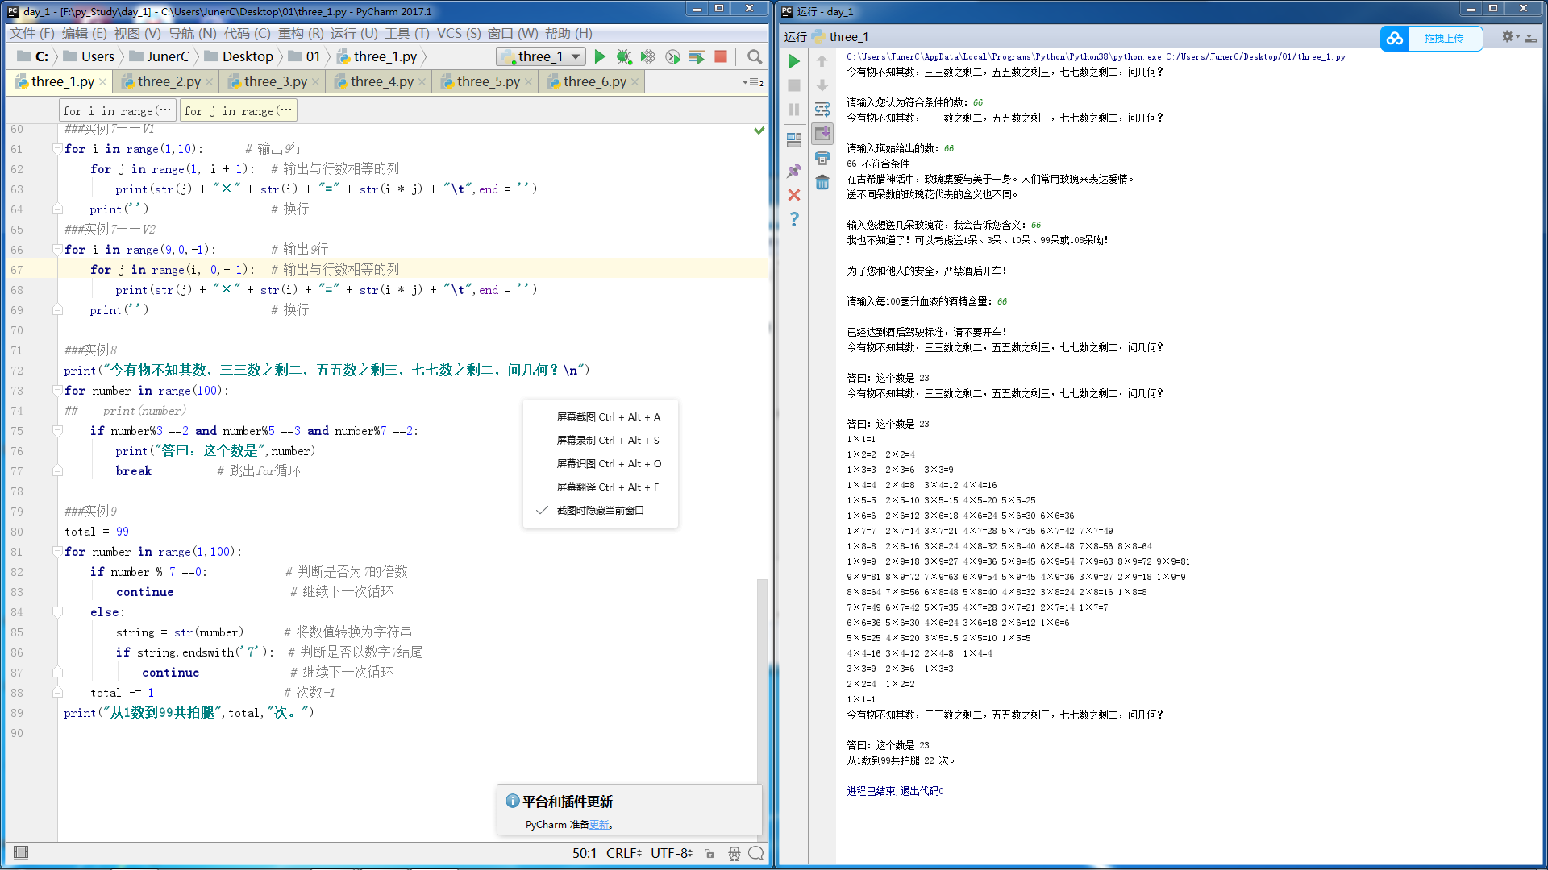Image resolution: width=1548 pixels, height=870 pixels.
Task: Stop the running process with red square
Action: 721,56
